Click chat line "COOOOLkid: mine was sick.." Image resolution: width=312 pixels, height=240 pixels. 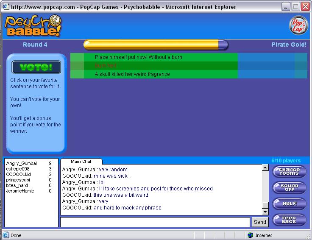(96, 176)
